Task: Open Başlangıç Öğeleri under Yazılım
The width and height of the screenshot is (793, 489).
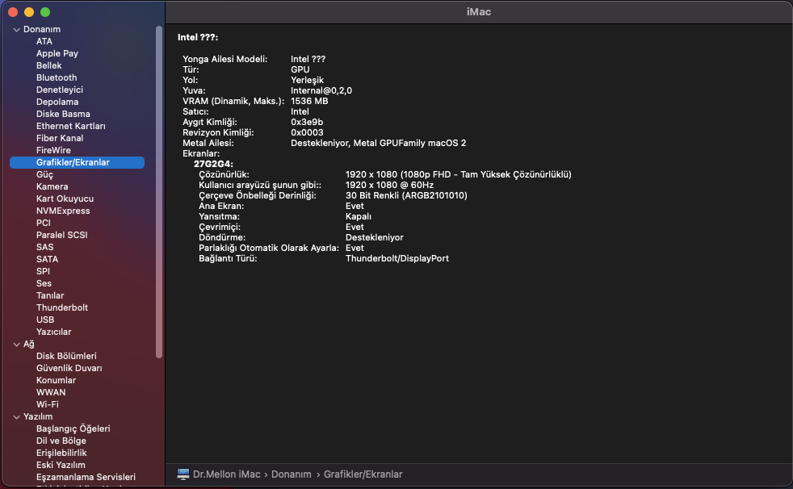Action: [73, 428]
